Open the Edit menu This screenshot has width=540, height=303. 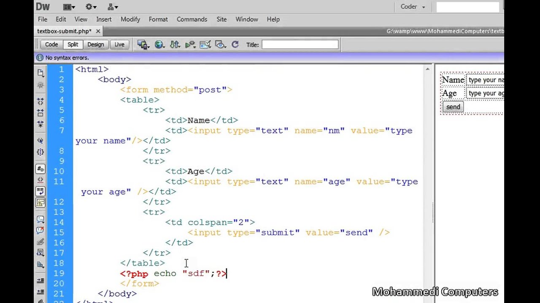[61, 19]
